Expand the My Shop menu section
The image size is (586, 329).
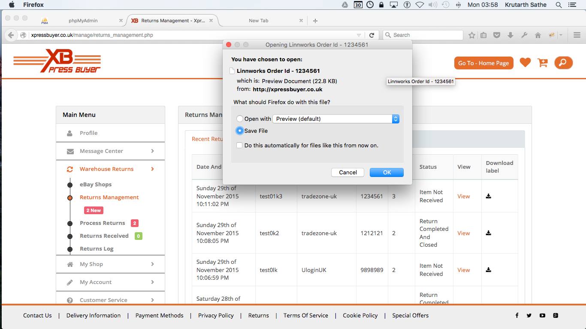point(110,264)
